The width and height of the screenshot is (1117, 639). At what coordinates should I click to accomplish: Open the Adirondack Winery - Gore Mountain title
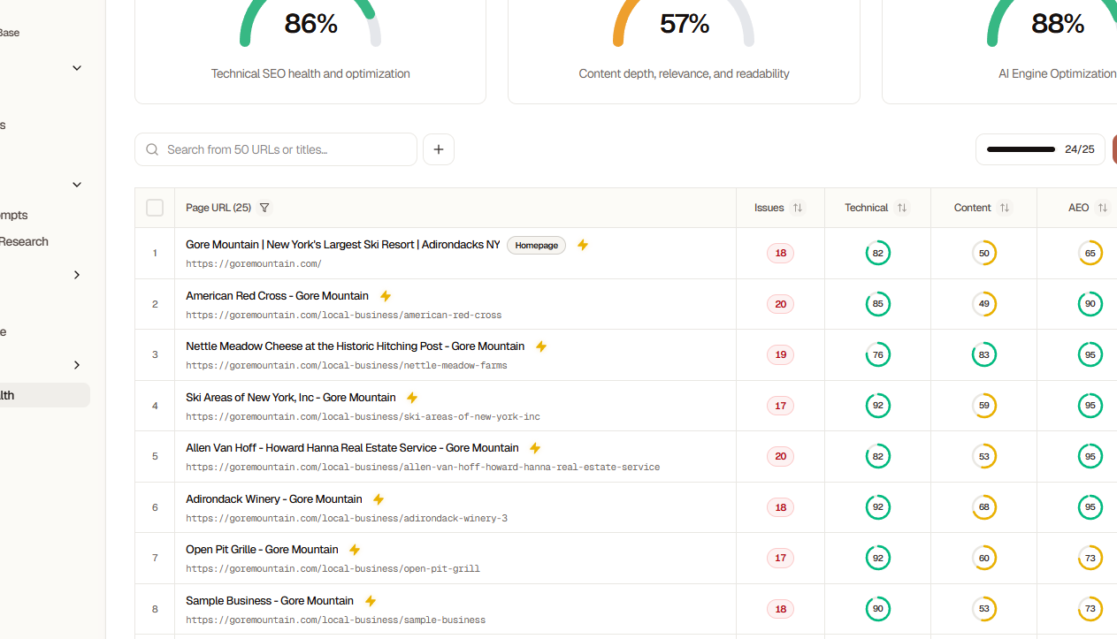point(274,499)
